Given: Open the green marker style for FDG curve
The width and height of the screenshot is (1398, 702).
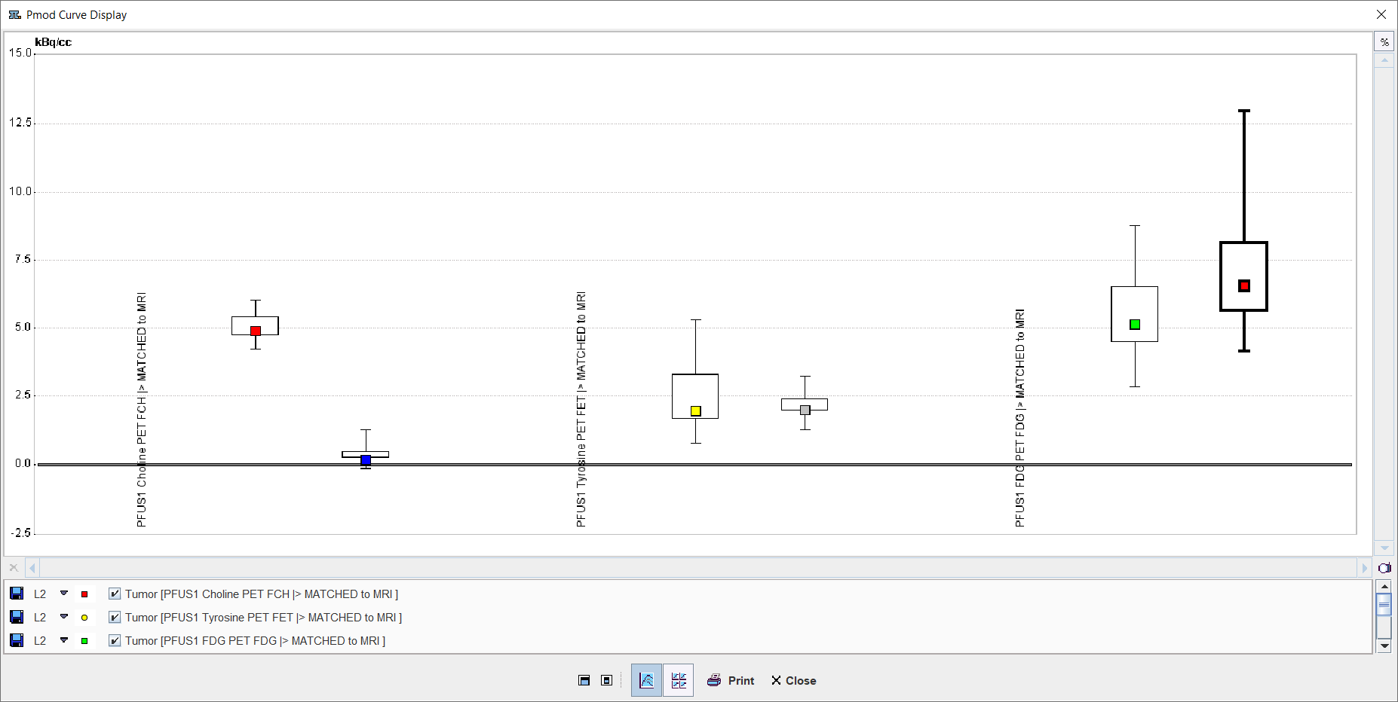Looking at the screenshot, I should pos(84,641).
